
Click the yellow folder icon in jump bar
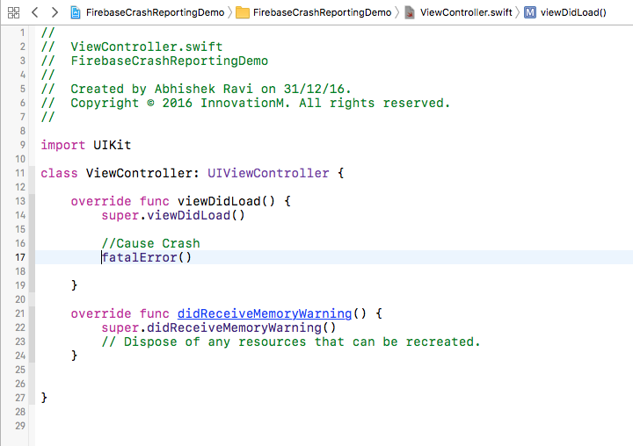point(243,12)
